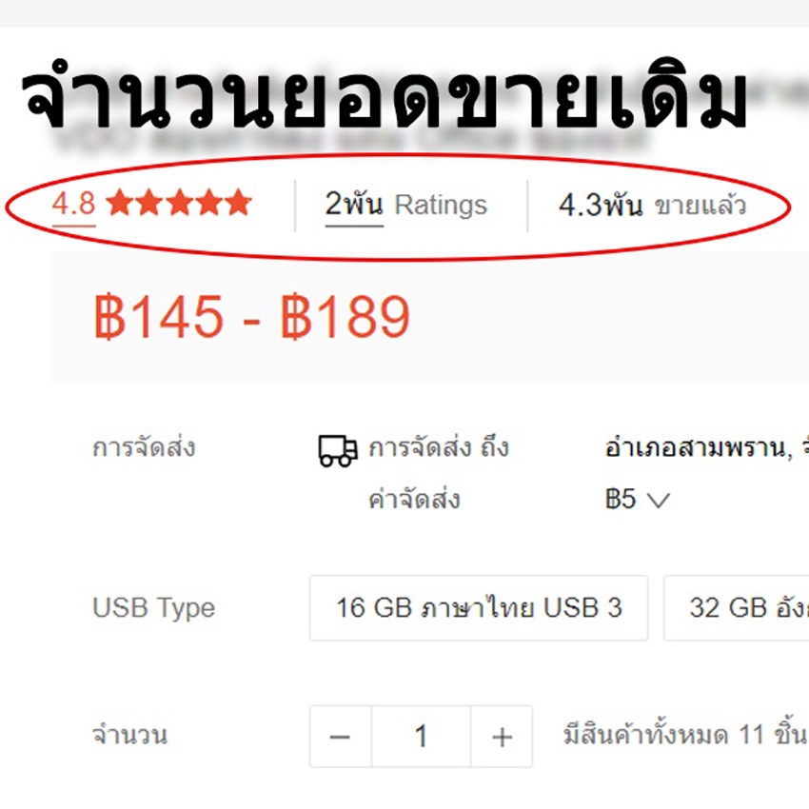Click the 4.3พัน ขายแล้ว sold count
This screenshot has height=809, width=809.
652,206
